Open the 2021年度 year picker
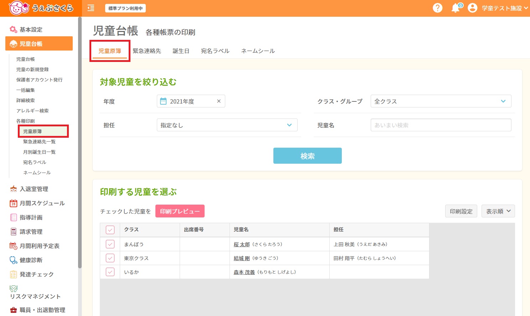Image resolution: width=530 pixels, height=316 pixels. (x=191, y=101)
